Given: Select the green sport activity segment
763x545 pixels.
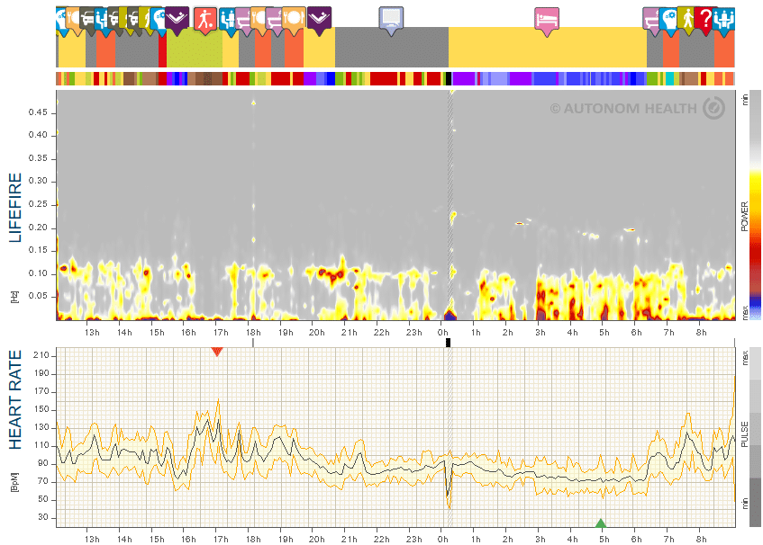Looking at the screenshot, I should [x=195, y=47].
